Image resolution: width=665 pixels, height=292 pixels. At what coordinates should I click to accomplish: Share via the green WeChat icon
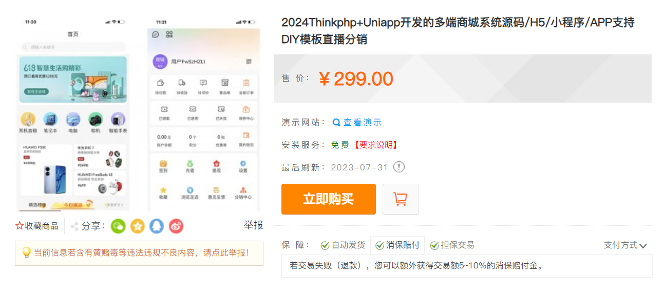tap(119, 226)
